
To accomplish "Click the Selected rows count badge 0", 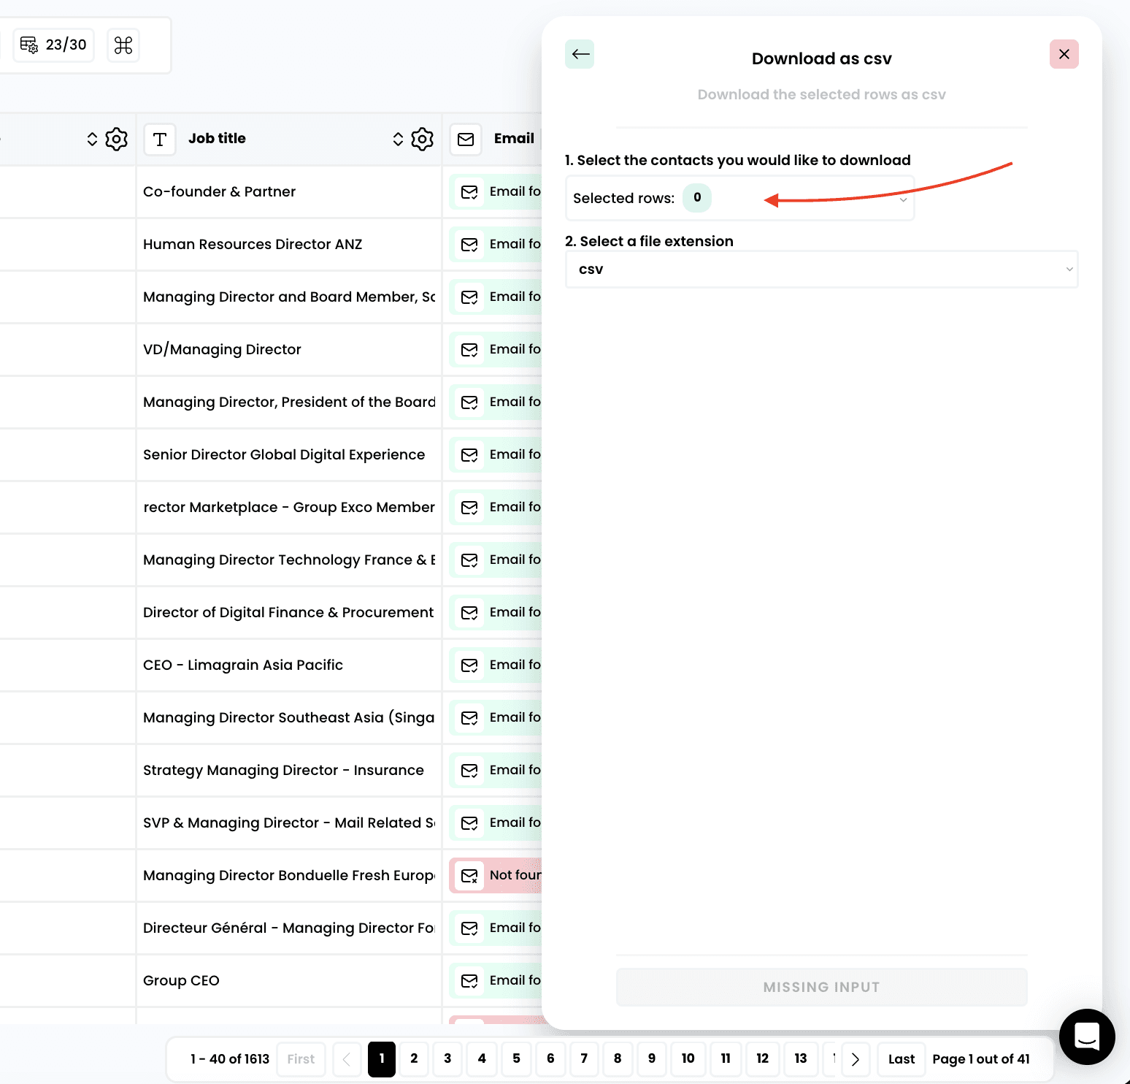I will (x=697, y=197).
